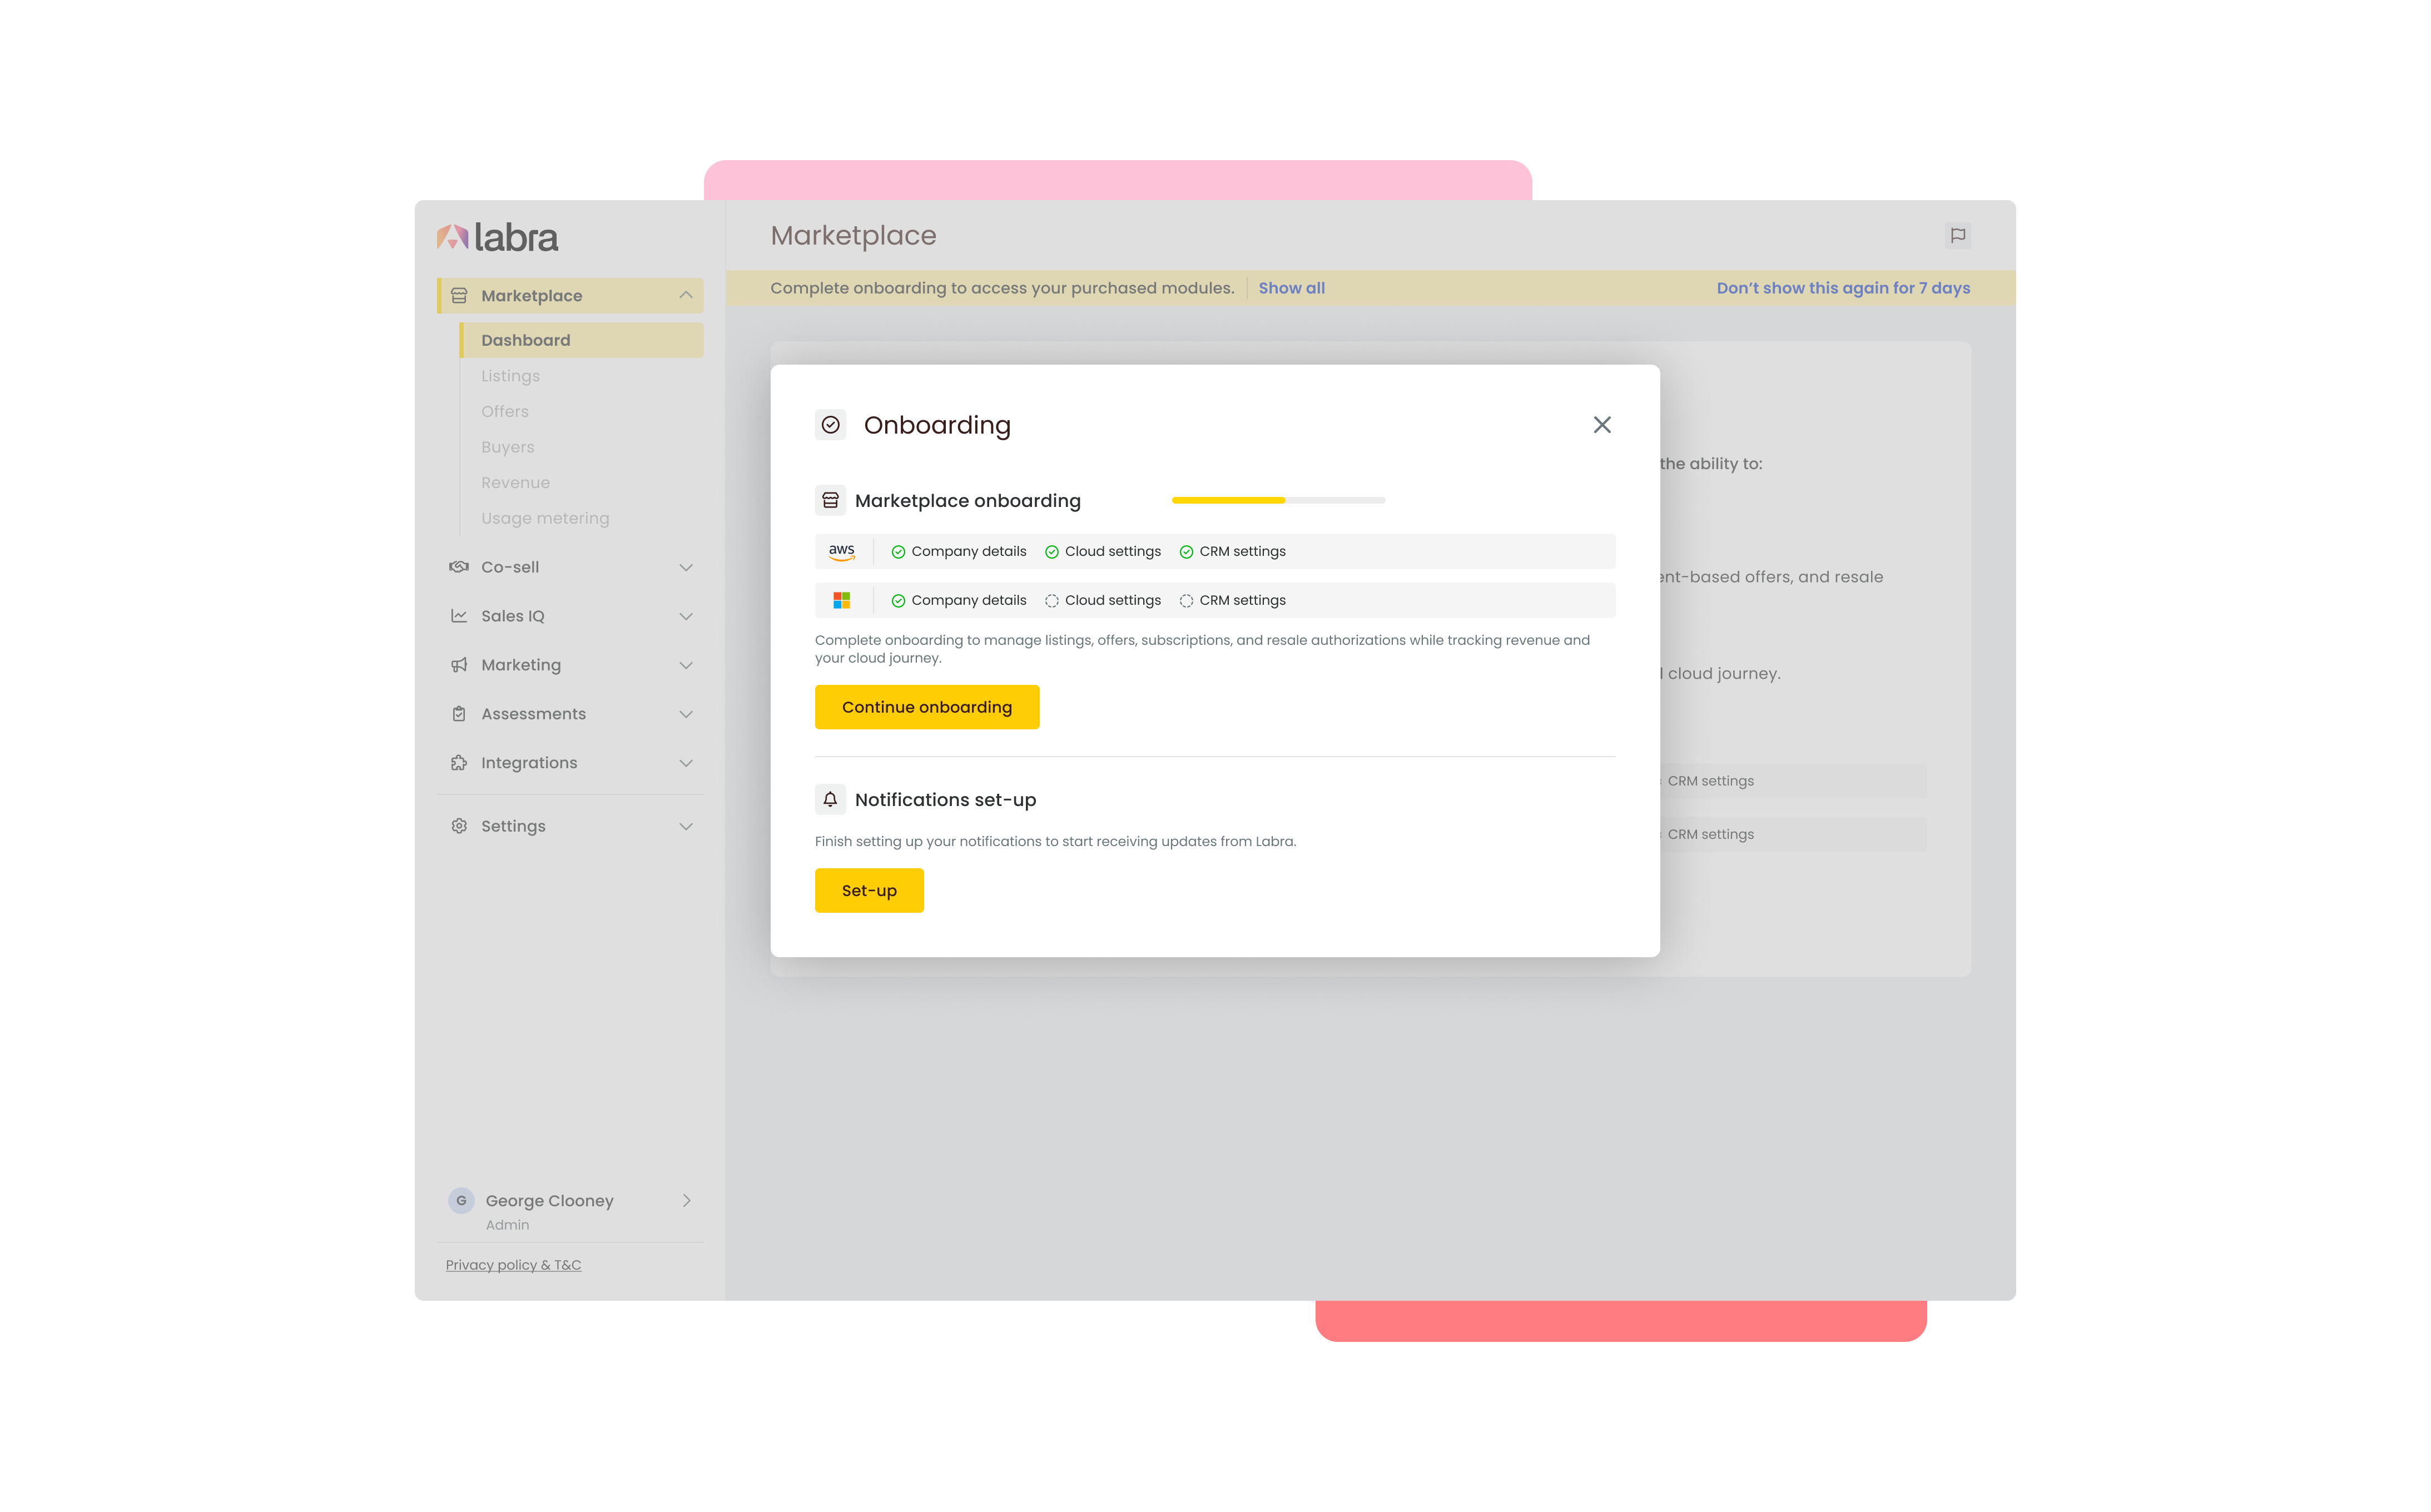Select Dashboard in the Marketplace submenu
The image size is (2431, 1512).
(526, 340)
